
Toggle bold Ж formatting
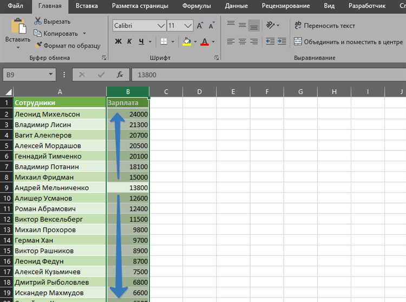pyautogui.click(x=118, y=42)
